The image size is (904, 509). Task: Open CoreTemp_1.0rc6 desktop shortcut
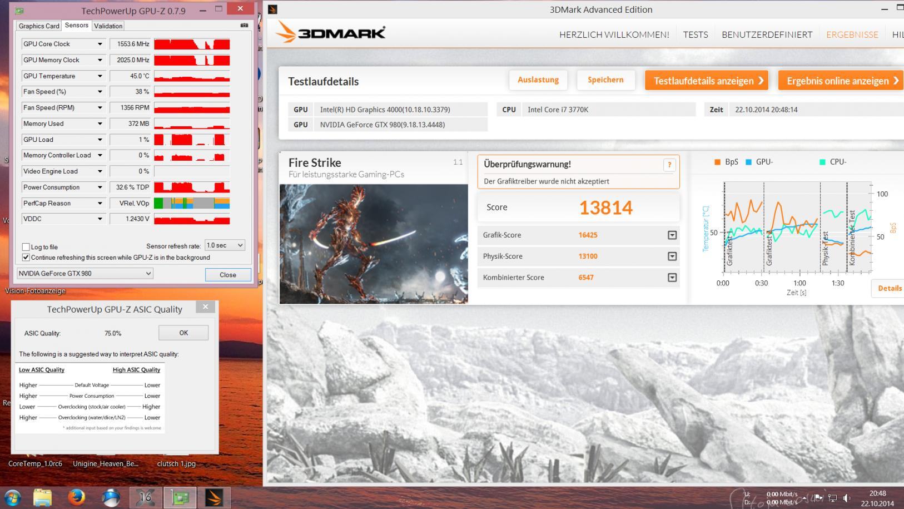[x=35, y=463]
